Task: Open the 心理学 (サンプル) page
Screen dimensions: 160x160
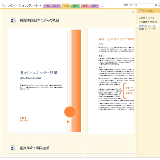Action: coord(146,18)
